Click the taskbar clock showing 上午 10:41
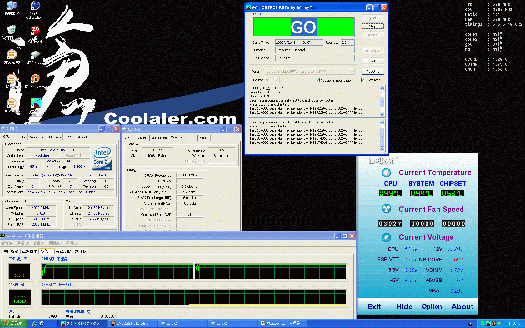This screenshot has width=525, height=328. pyautogui.click(x=512, y=323)
